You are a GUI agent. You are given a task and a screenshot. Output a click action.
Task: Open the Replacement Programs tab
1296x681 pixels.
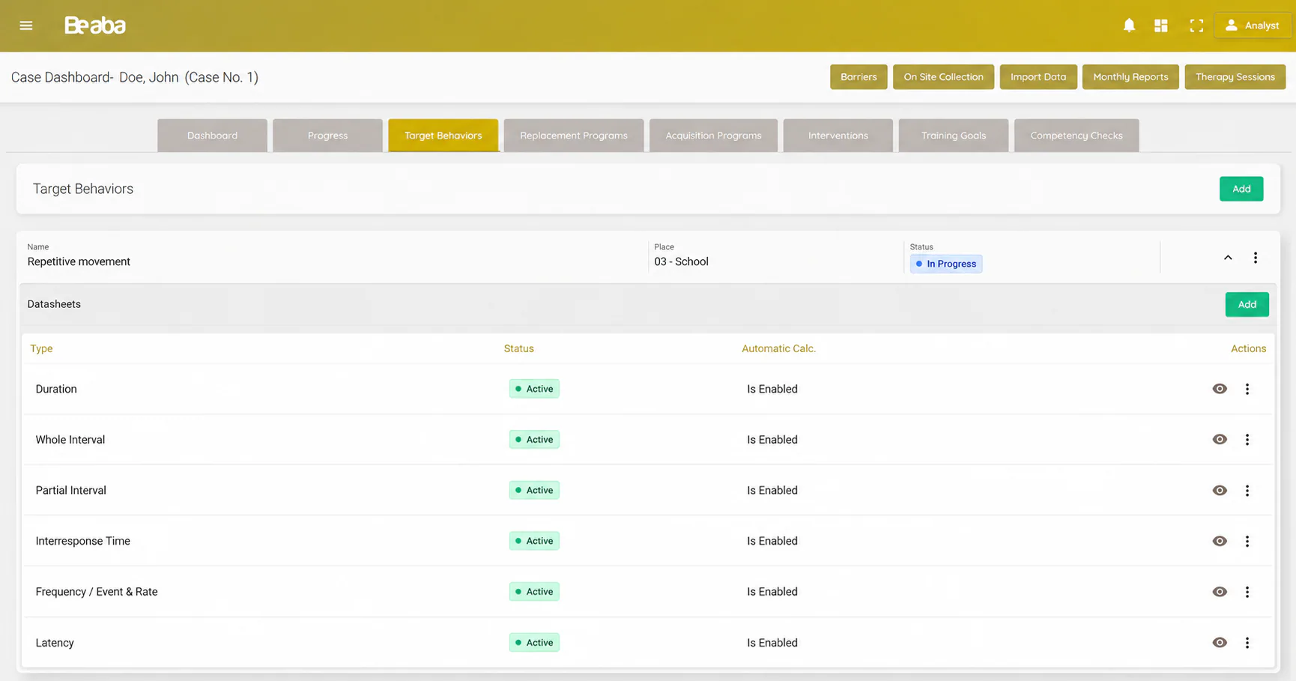pyautogui.click(x=574, y=136)
